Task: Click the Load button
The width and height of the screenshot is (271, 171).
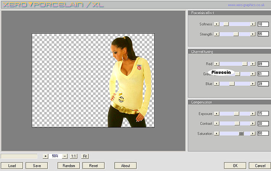Action: pos(12,166)
